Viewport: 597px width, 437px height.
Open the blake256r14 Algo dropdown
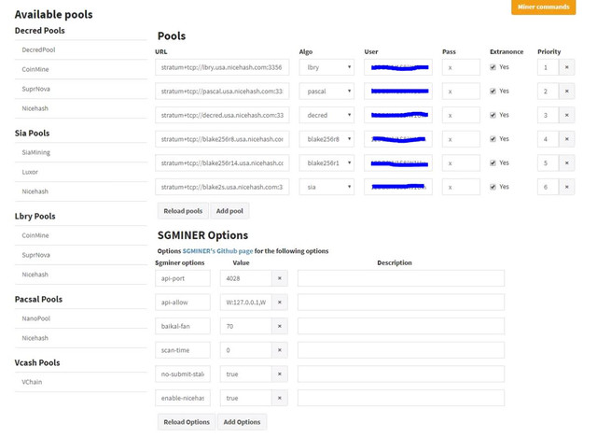(x=326, y=163)
